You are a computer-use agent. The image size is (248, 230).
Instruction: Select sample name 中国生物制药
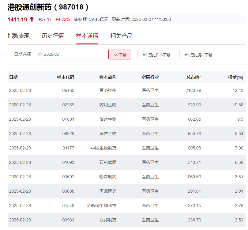104,148
